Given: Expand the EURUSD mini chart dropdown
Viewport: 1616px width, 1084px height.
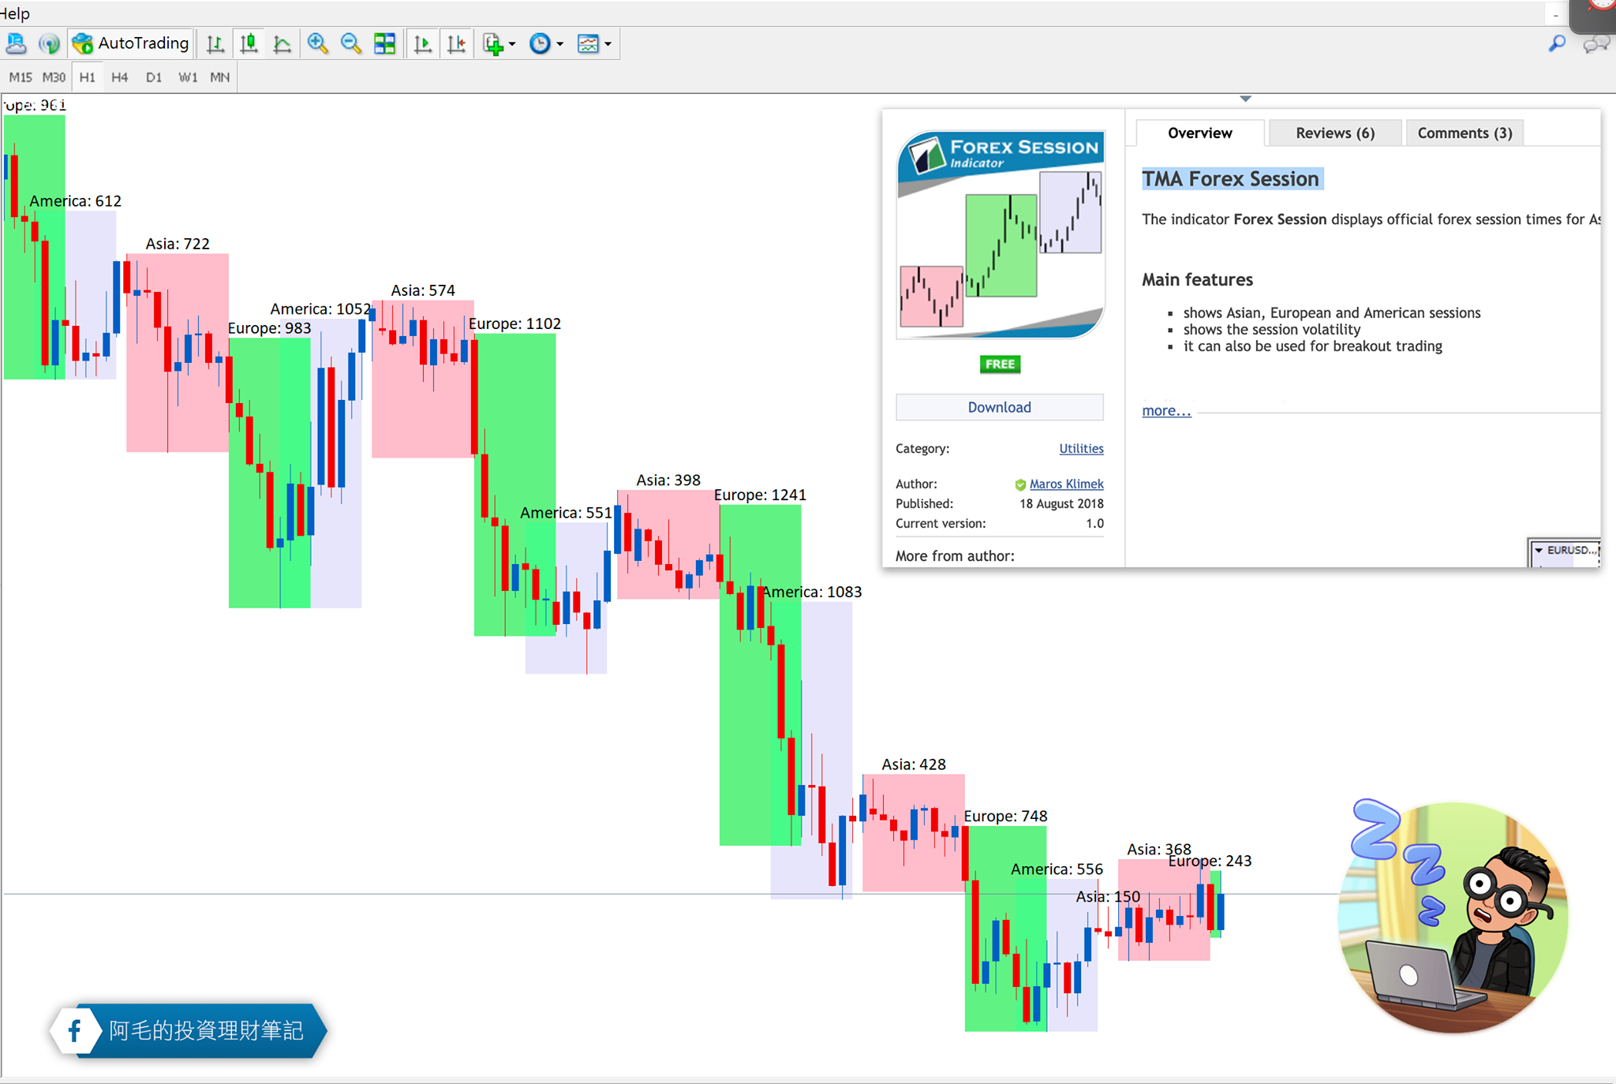Looking at the screenshot, I should (x=1539, y=550).
